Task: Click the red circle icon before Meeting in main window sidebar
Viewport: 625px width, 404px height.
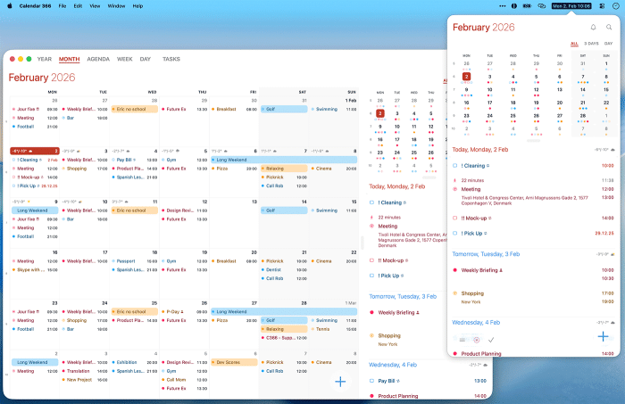Action: click(371, 227)
